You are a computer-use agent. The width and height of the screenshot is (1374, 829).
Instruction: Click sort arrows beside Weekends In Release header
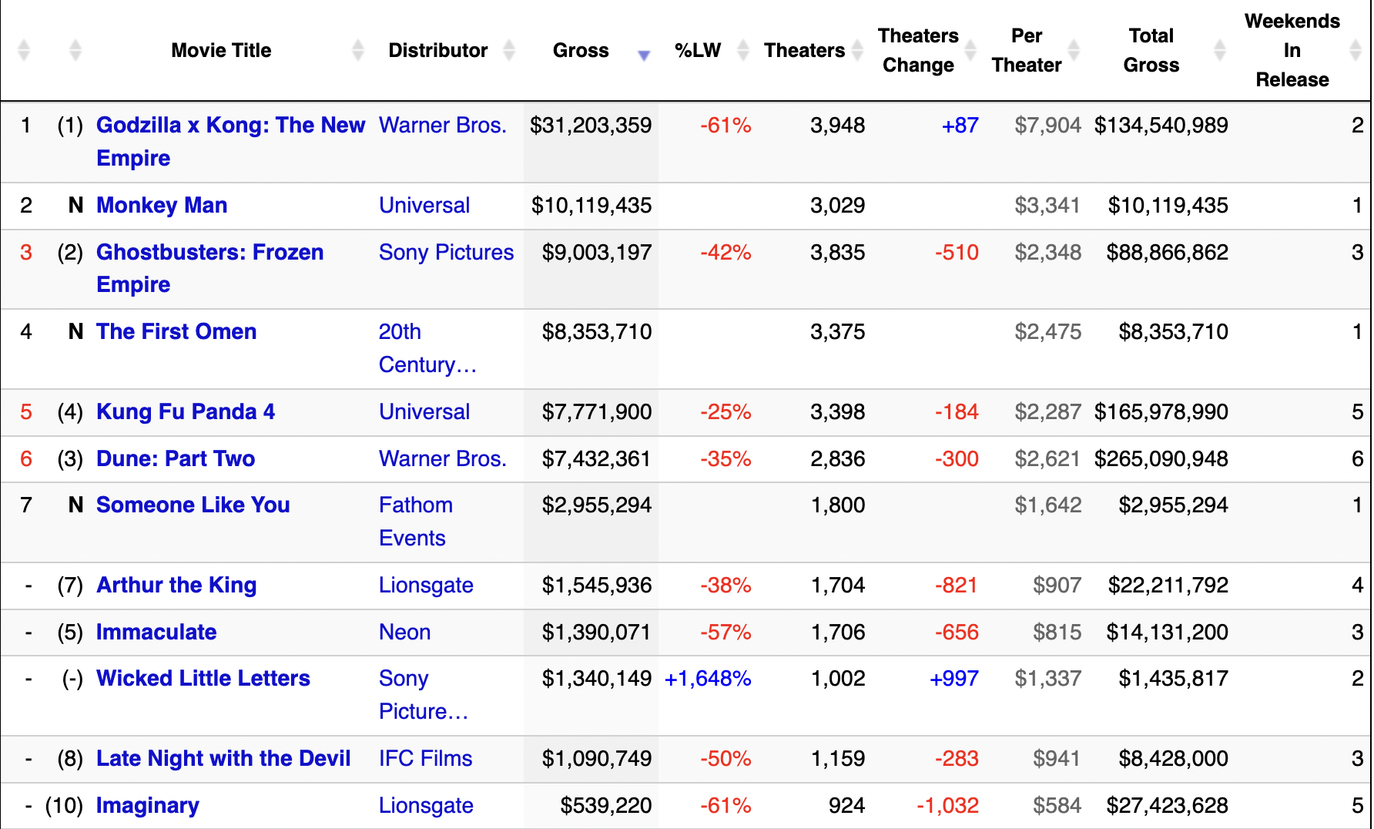pyautogui.click(x=1356, y=50)
